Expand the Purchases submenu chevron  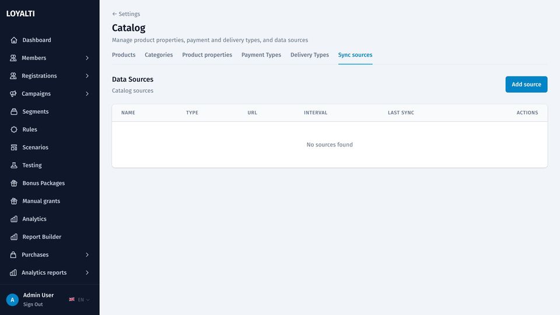tap(87, 255)
